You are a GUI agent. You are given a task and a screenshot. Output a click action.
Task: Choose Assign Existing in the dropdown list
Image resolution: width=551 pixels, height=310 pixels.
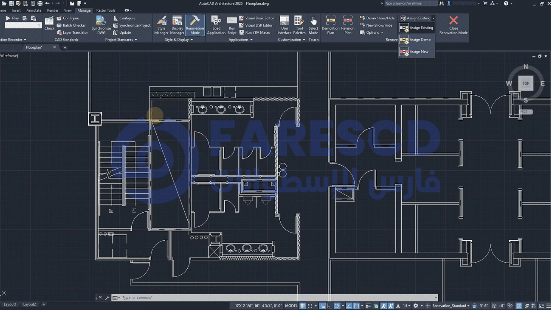pos(416,28)
